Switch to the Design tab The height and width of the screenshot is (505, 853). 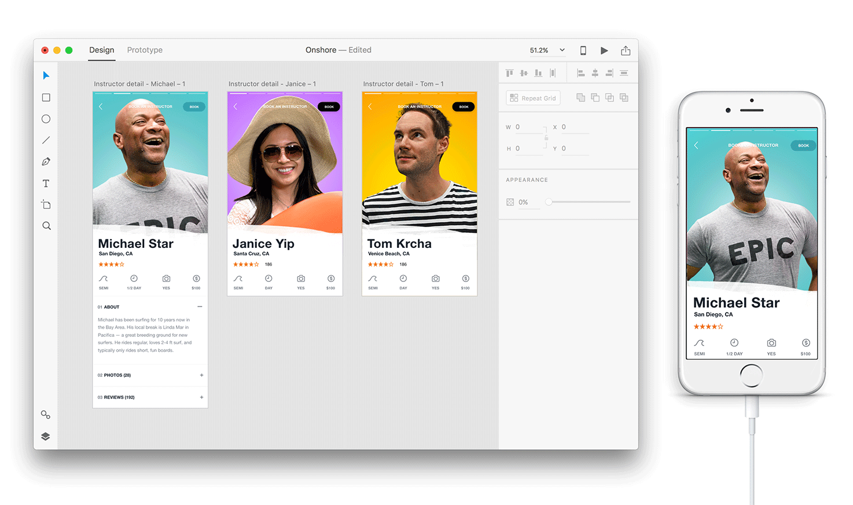(x=102, y=50)
